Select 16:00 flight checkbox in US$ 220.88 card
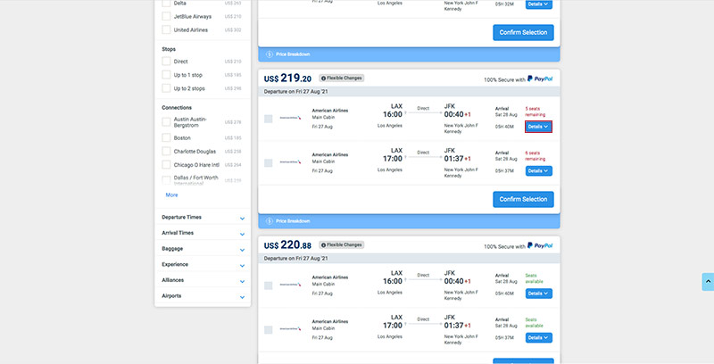 (269, 285)
